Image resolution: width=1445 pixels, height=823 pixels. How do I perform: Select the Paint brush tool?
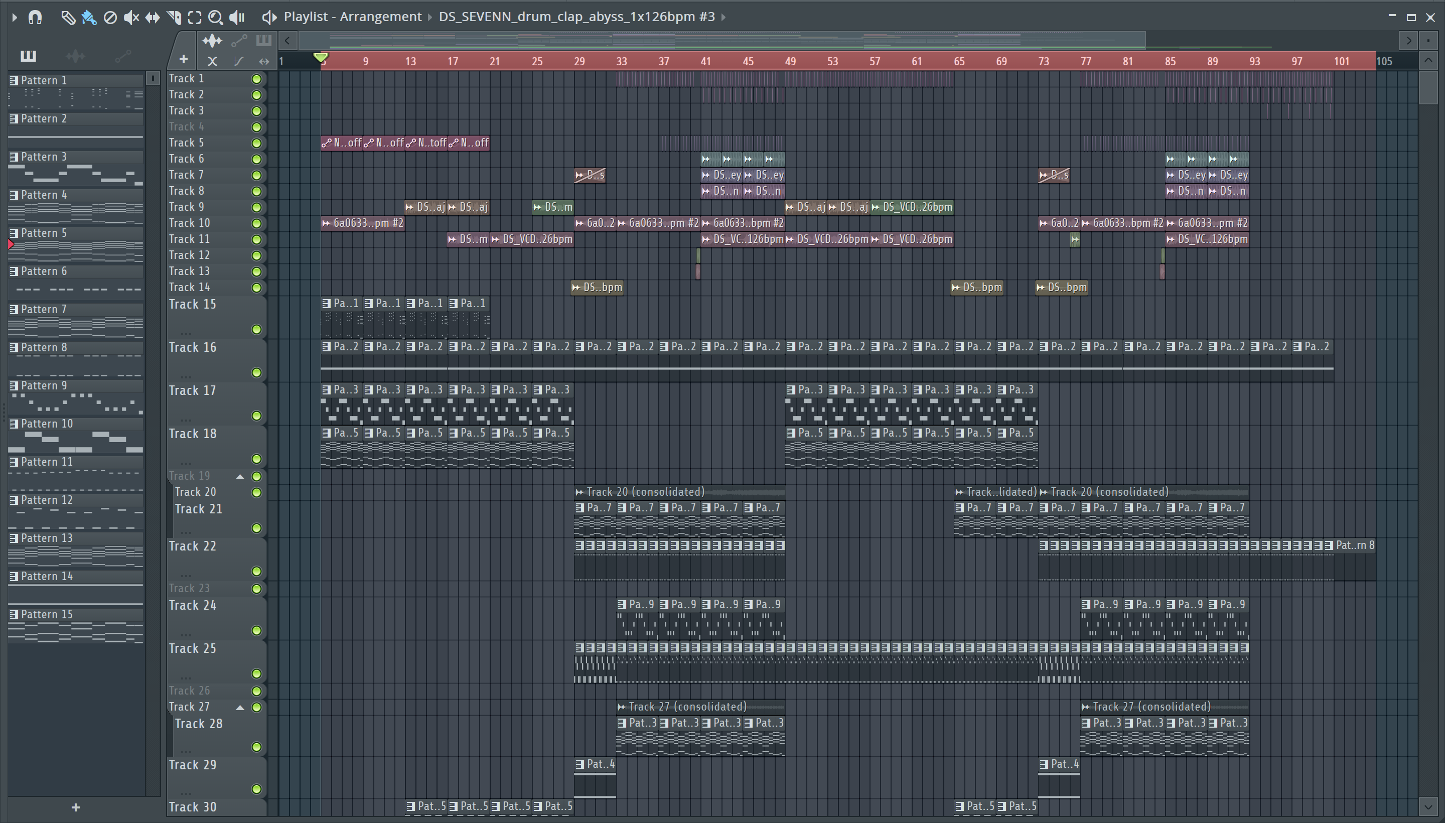pos(89,18)
